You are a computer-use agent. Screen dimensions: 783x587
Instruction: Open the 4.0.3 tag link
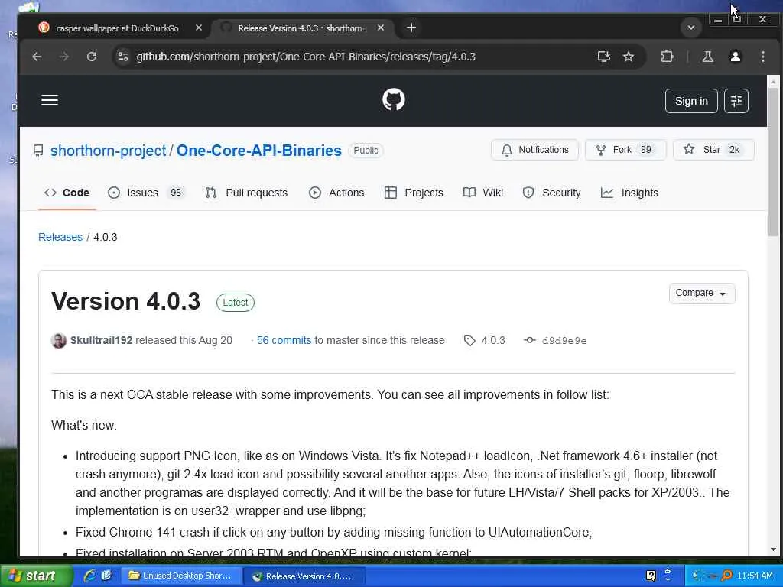pos(484,340)
